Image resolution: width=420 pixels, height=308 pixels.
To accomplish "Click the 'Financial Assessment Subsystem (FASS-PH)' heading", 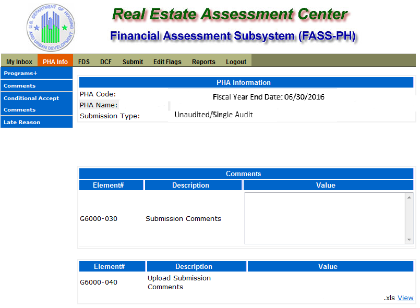I will (233, 36).
